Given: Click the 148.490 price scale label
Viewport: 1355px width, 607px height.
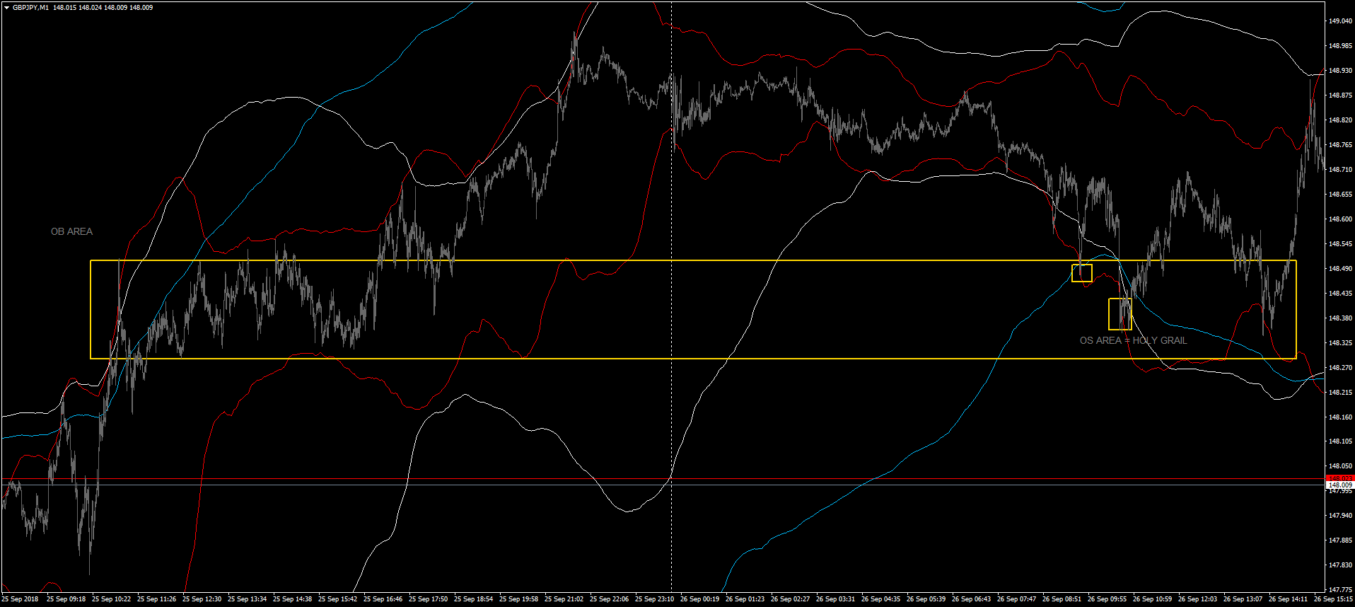Looking at the screenshot, I should click(x=1340, y=269).
